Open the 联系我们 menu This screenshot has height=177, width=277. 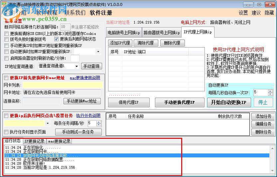tap(75, 13)
